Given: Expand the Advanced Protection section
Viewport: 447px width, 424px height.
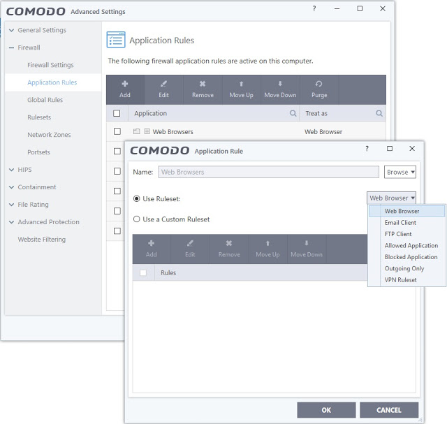Looking at the screenshot, I should click(x=11, y=222).
